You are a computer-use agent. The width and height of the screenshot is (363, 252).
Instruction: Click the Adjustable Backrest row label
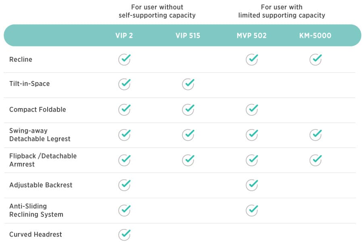point(41,185)
